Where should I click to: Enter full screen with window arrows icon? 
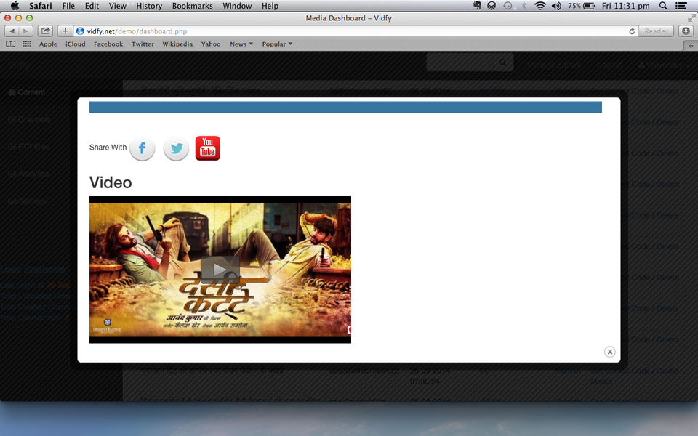tap(691, 17)
